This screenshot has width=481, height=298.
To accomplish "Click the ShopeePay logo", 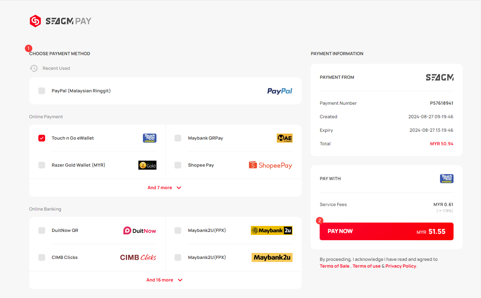I will [270, 165].
